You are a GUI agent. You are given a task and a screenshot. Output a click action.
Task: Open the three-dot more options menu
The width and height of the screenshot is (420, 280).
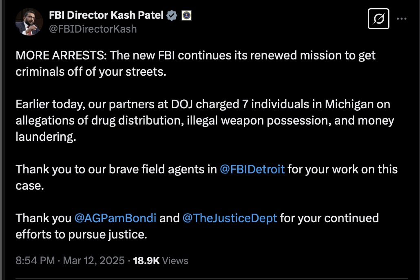402,19
